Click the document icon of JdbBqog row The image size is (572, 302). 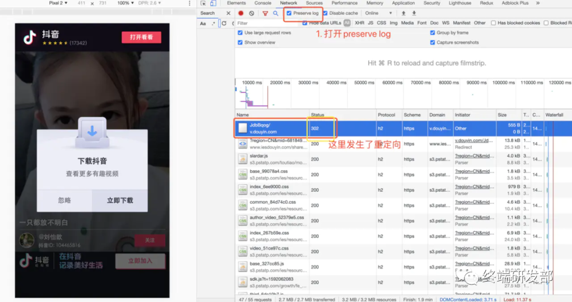(x=243, y=128)
